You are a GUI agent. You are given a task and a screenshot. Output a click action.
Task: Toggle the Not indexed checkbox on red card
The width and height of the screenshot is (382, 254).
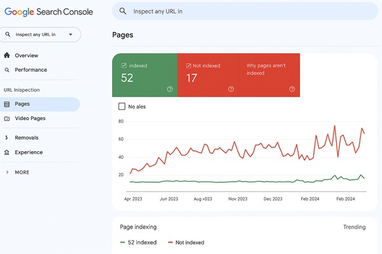pos(188,65)
